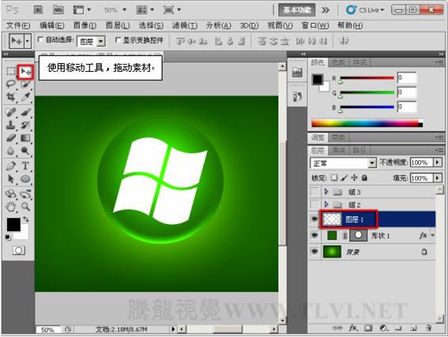Screen dimensions: 448x337
Task: Select the Spot Healing Brush tool
Action: [x=11, y=112]
